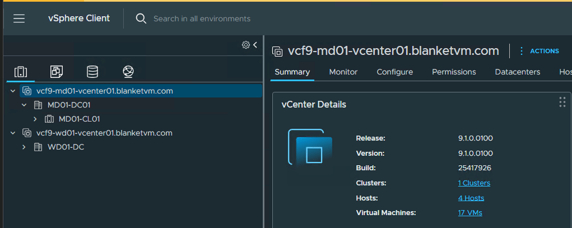Click the vCenter icon in the page title
The height and width of the screenshot is (228, 572).
click(277, 52)
